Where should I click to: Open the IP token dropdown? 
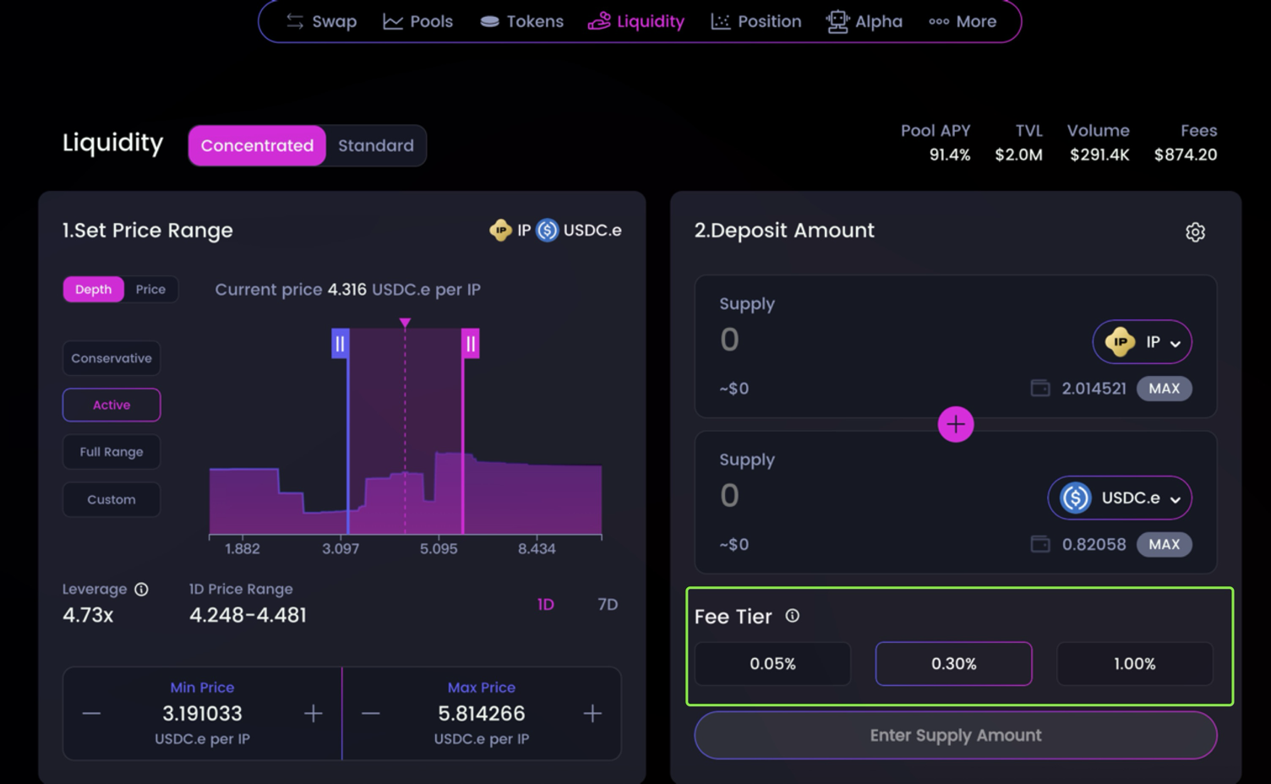(1142, 342)
